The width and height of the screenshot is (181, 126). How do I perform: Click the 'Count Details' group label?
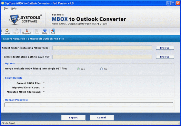pos(13,78)
